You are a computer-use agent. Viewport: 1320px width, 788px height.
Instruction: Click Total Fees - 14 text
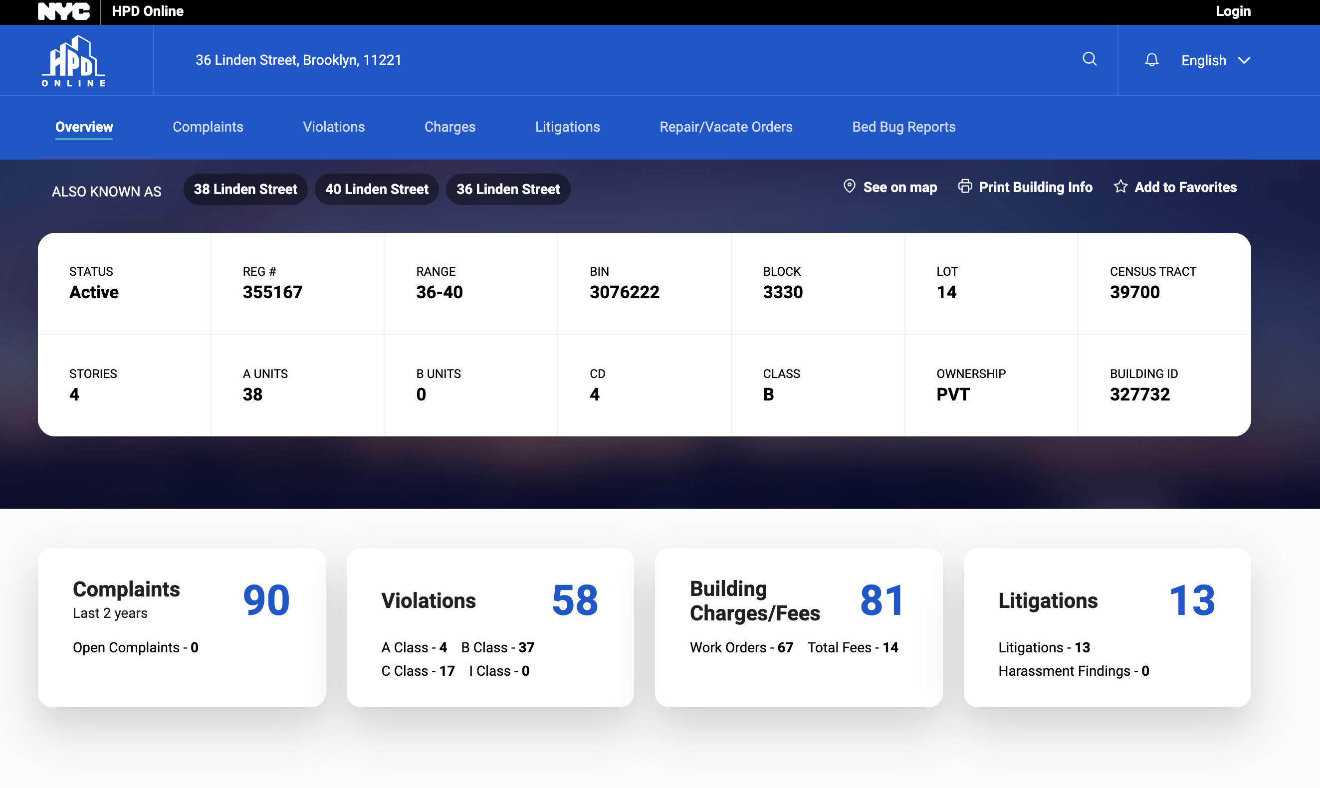pyautogui.click(x=853, y=647)
